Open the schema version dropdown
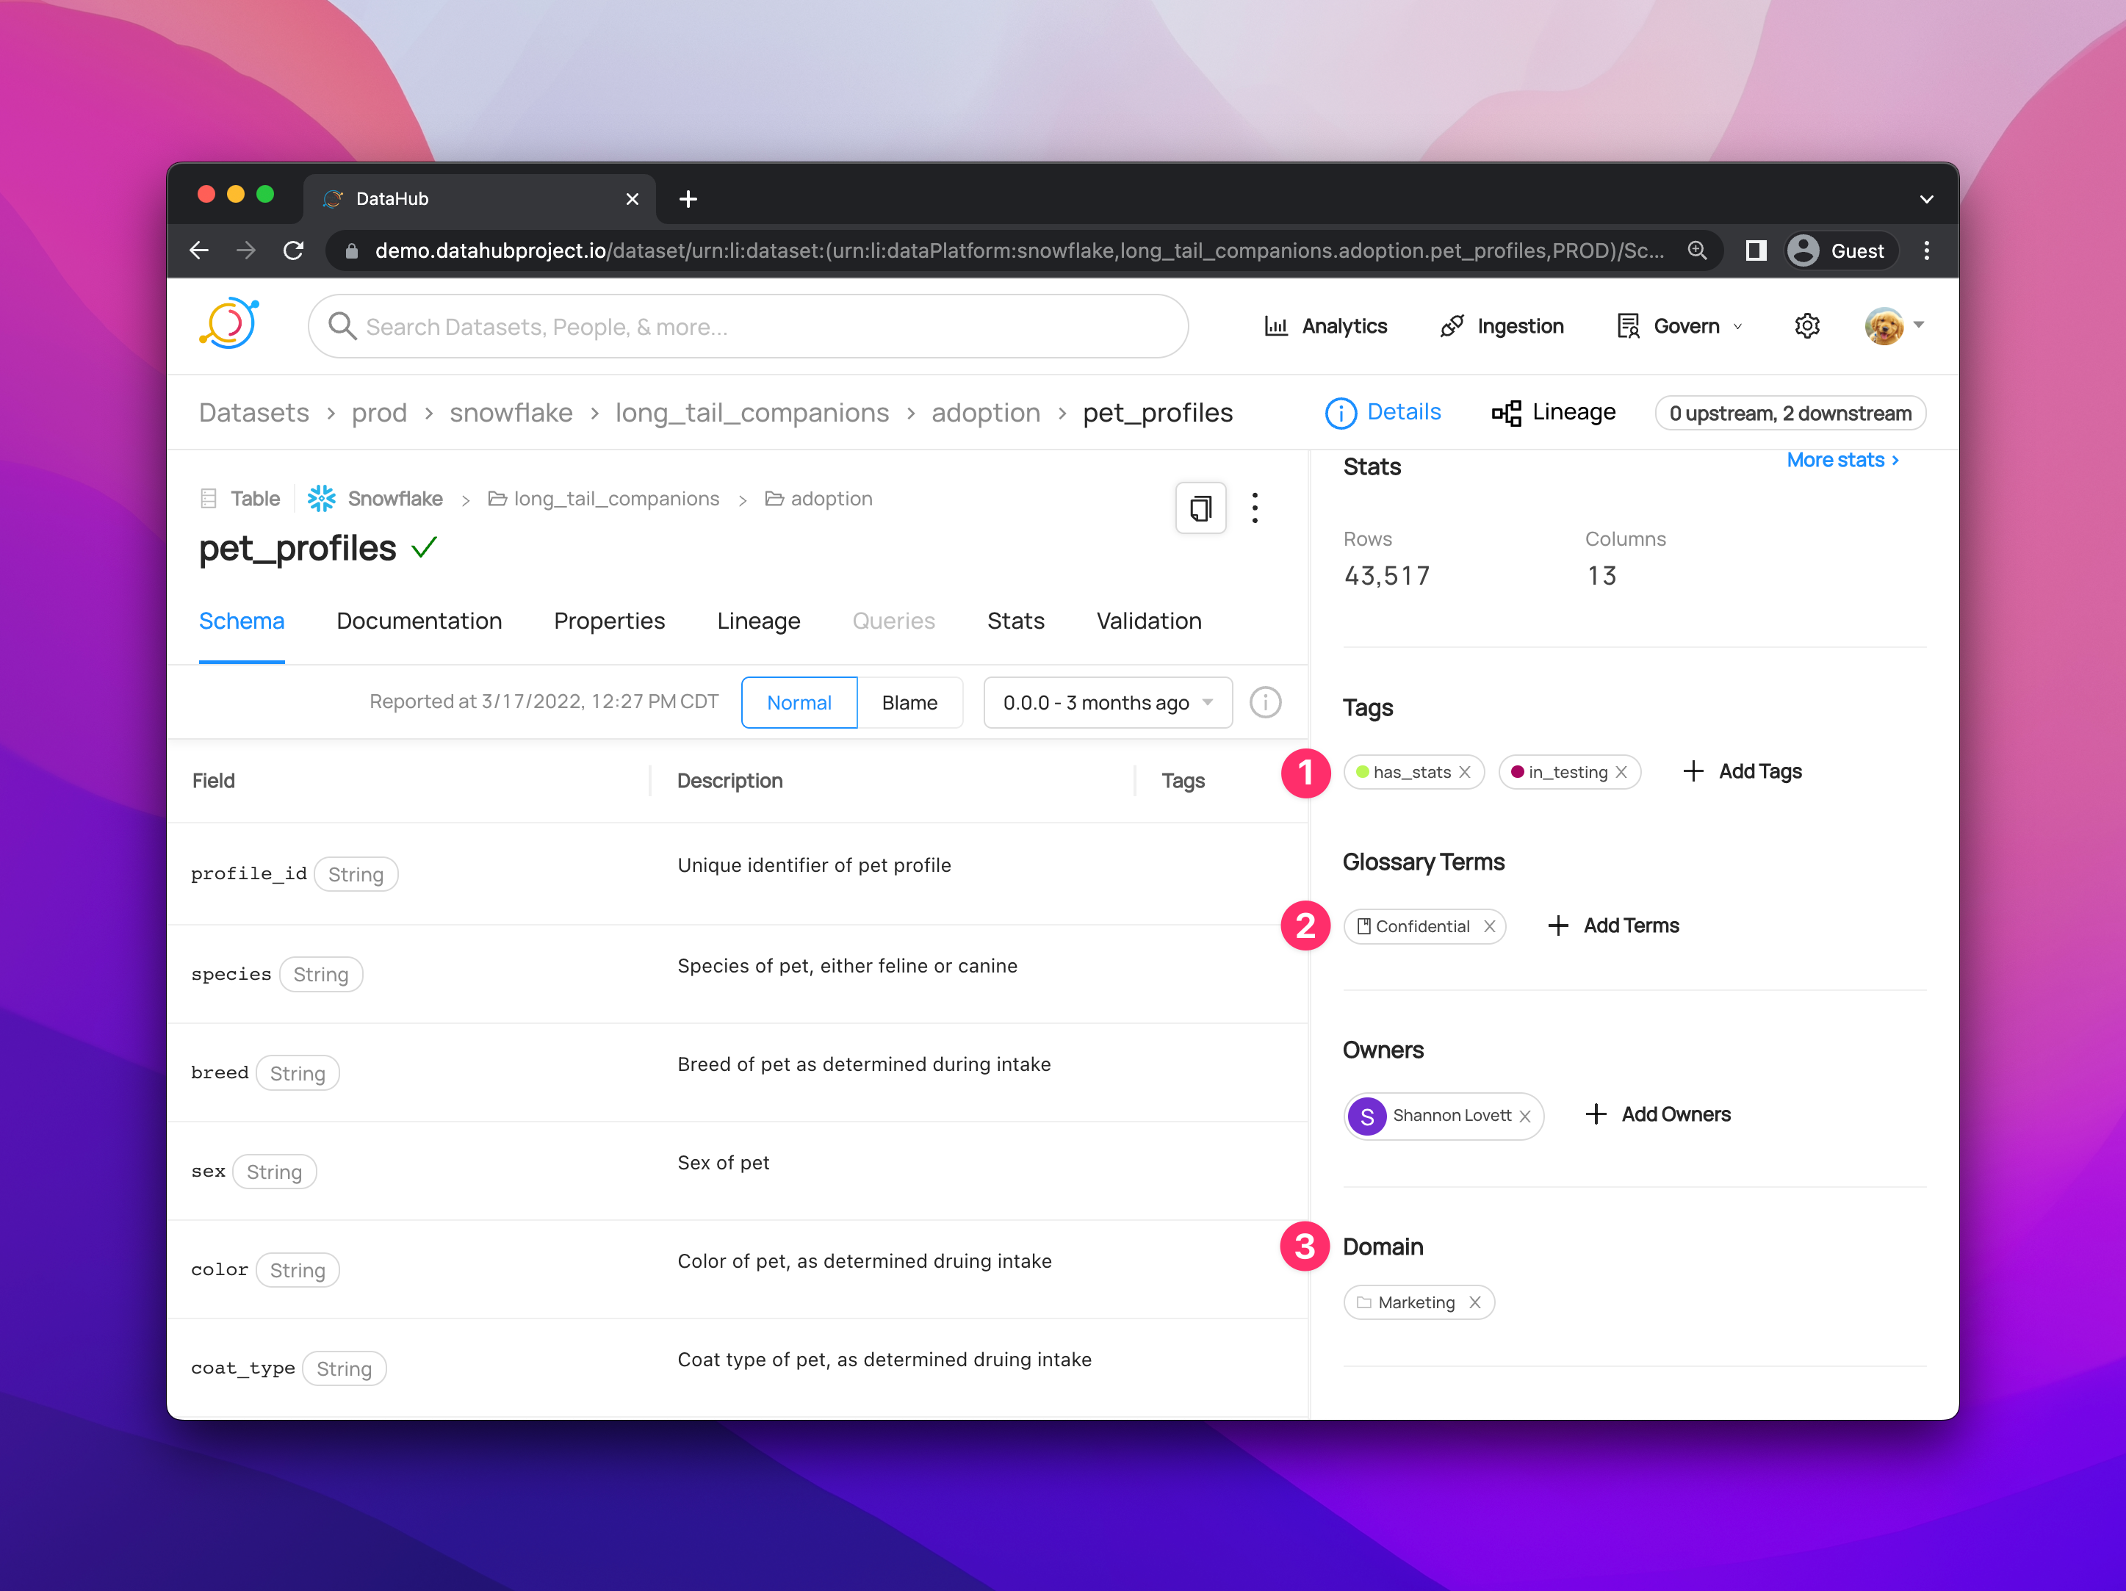 point(1107,702)
